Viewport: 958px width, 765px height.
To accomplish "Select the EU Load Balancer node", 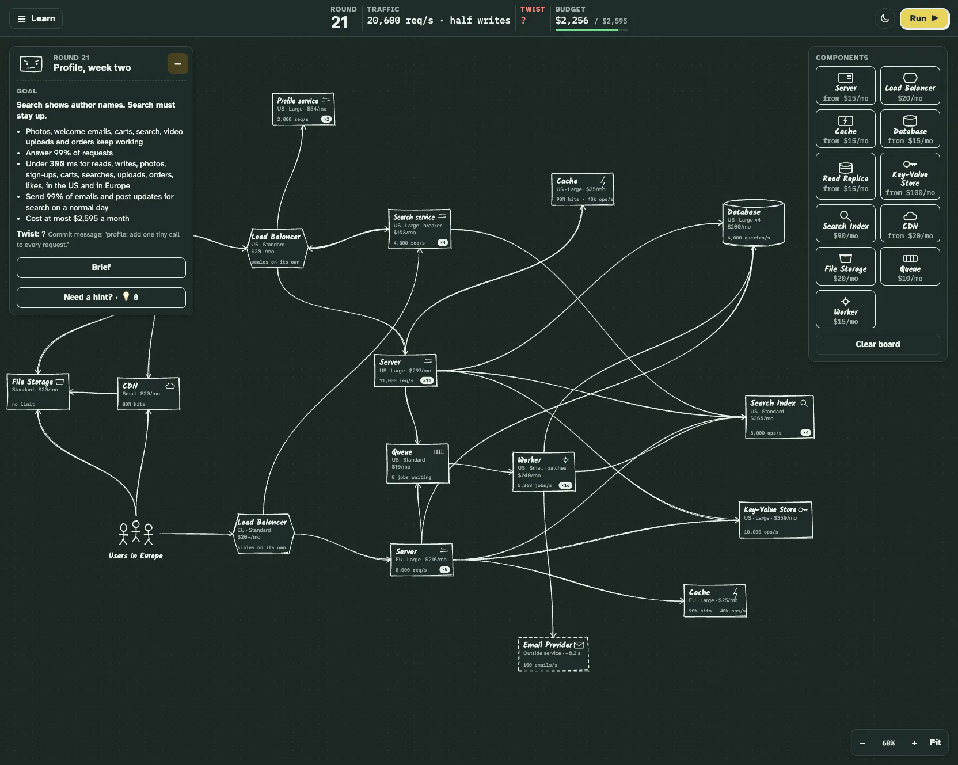I will 264,535.
